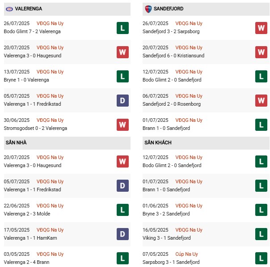The image size is (270, 267).
Task: Open the Valerenga 2 - 3 Molde match
Action: [27, 214]
